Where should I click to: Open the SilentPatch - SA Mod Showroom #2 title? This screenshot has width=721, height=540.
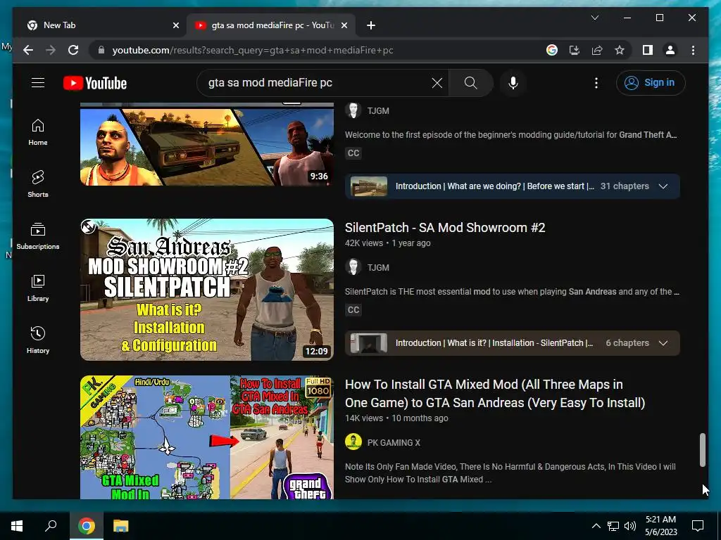click(x=445, y=228)
